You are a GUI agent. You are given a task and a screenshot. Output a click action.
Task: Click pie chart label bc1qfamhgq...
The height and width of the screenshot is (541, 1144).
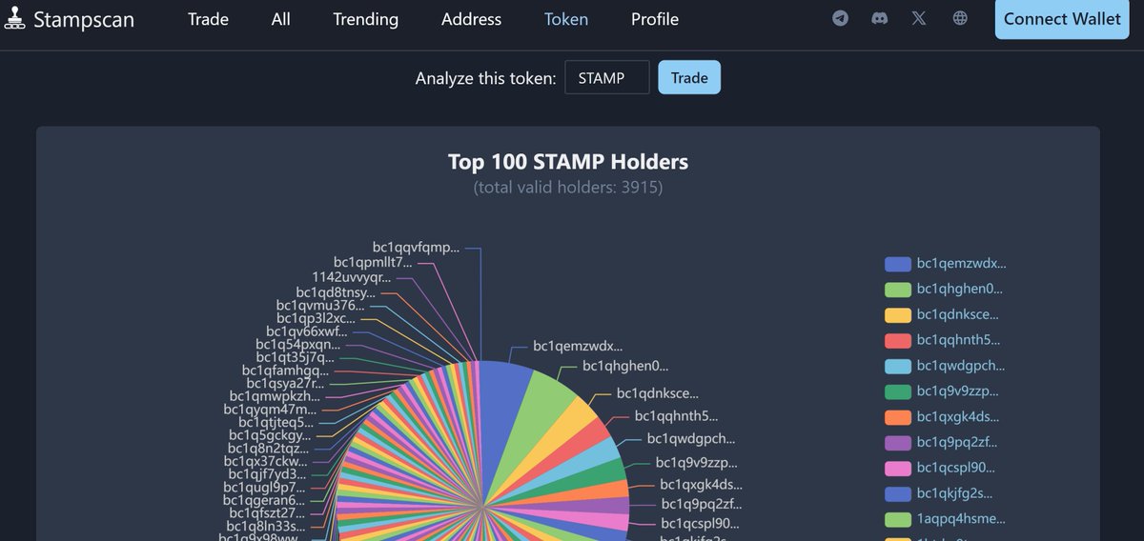pyautogui.click(x=285, y=371)
